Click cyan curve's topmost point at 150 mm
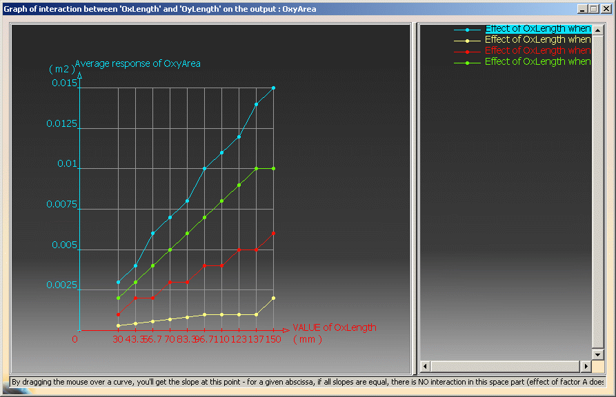This screenshot has width=616, height=397. pos(274,88)
